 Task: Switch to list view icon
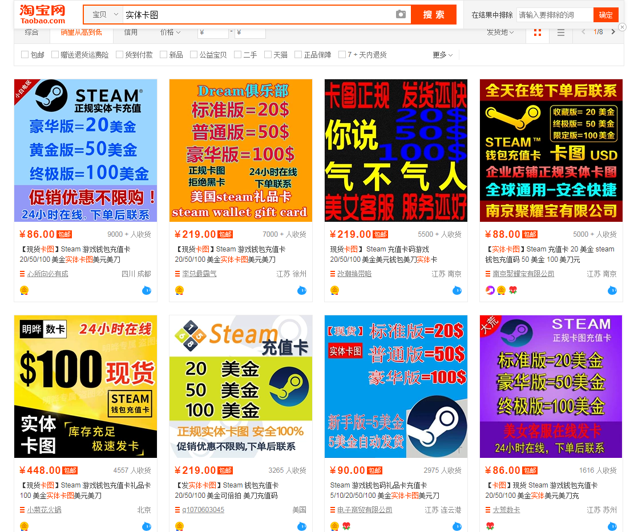coord(561,33)
